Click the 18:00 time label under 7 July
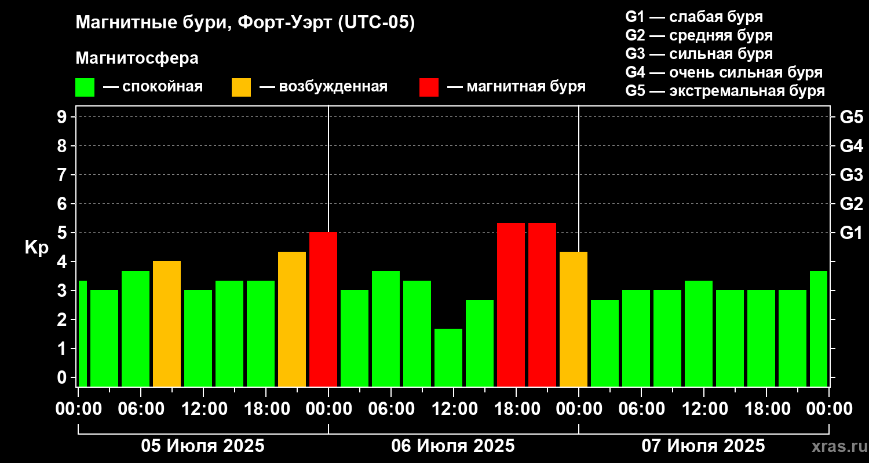Screen dimensions: 869x463 [x=766, y=409]
